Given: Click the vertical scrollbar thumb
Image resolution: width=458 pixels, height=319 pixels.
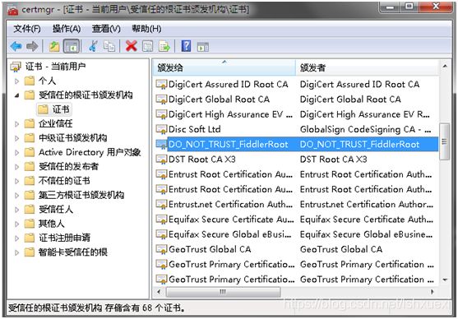Looking at the screenshot, I should pos(445,141).
